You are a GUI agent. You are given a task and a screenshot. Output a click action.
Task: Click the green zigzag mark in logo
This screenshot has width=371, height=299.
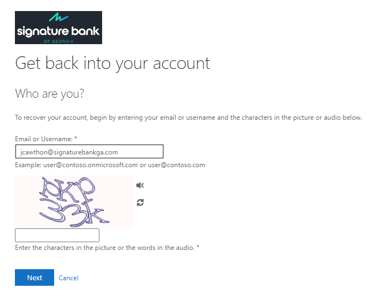click(x=59, y=17)
